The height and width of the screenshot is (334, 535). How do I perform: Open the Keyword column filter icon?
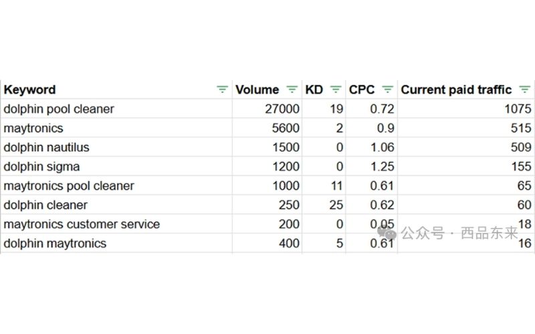click(223, 90)
